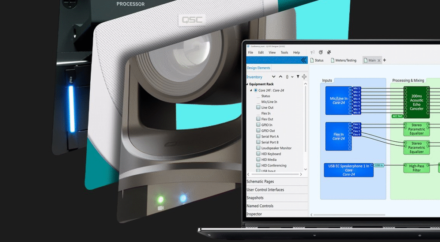Image resolution: width=440 pixels, height=242 pixels.
Task: Click the circular gauge icon in the toolbar
Action: point(321,52)
